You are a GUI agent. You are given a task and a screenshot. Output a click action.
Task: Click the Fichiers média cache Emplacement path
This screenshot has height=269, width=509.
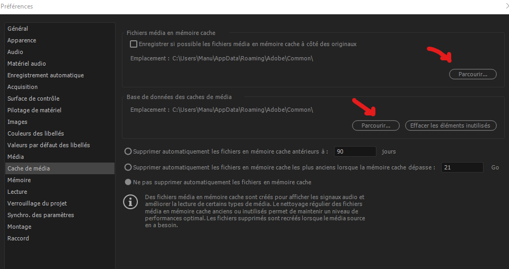coord(242,58)
